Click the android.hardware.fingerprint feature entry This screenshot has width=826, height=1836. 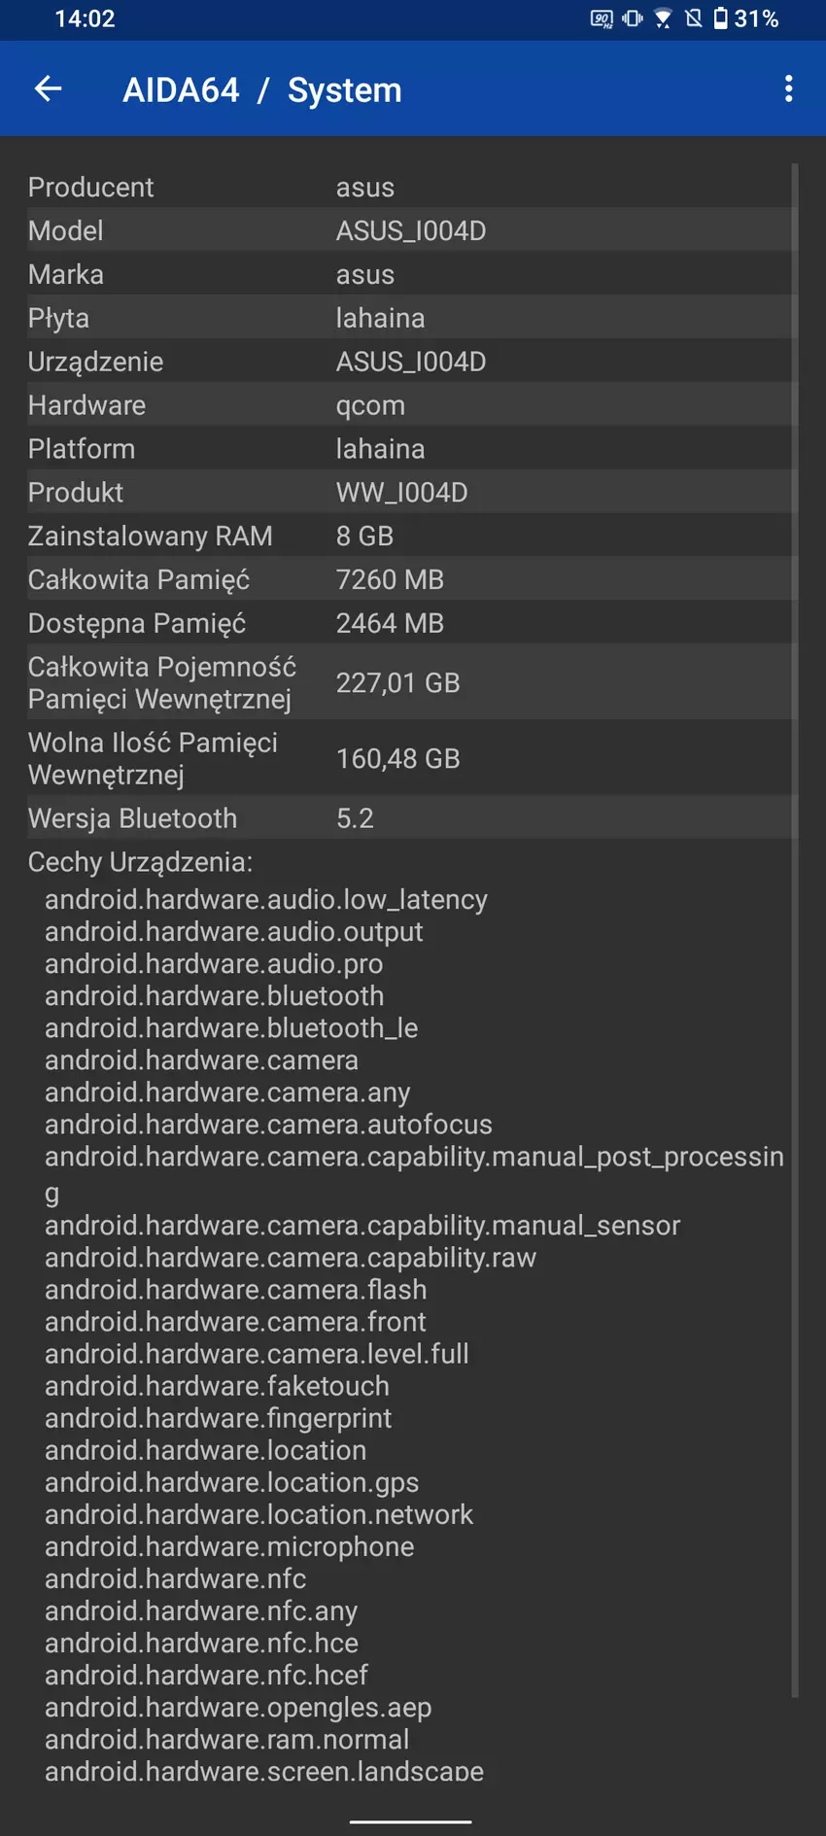[x=218, y=1418]
